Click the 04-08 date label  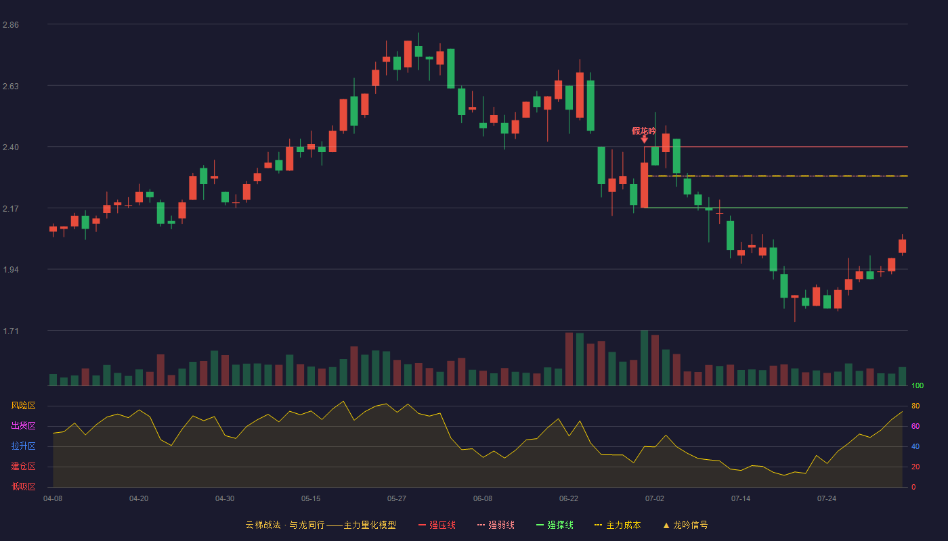point(53,498)
